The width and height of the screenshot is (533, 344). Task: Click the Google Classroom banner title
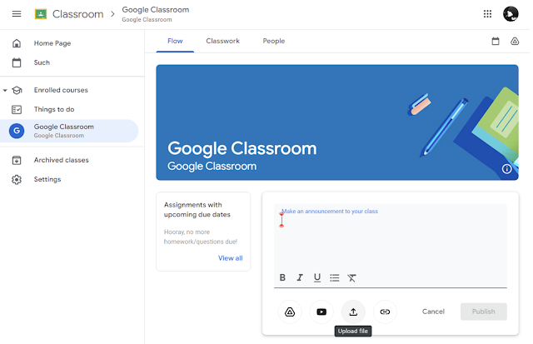coord(242,148)
